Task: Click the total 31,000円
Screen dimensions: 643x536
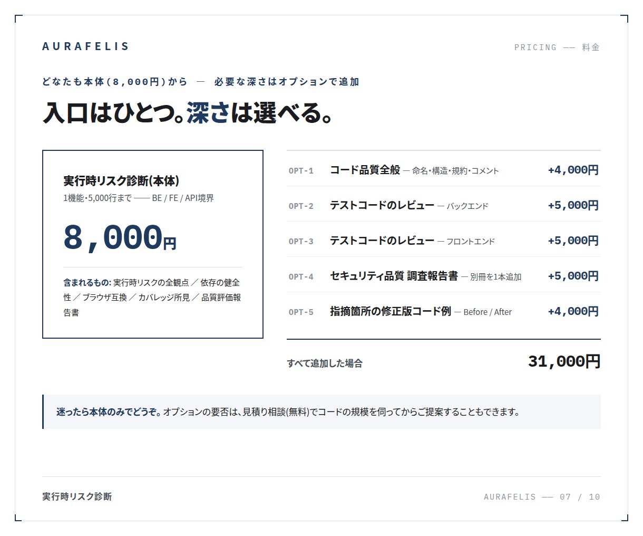Action: [x=564, y=361]
